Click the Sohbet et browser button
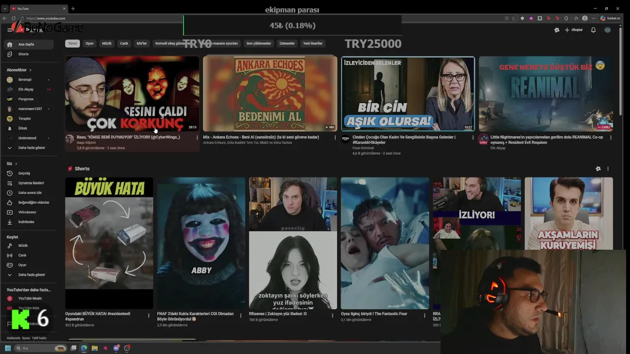This screenshot has height=354, width=630. [610, 18]
